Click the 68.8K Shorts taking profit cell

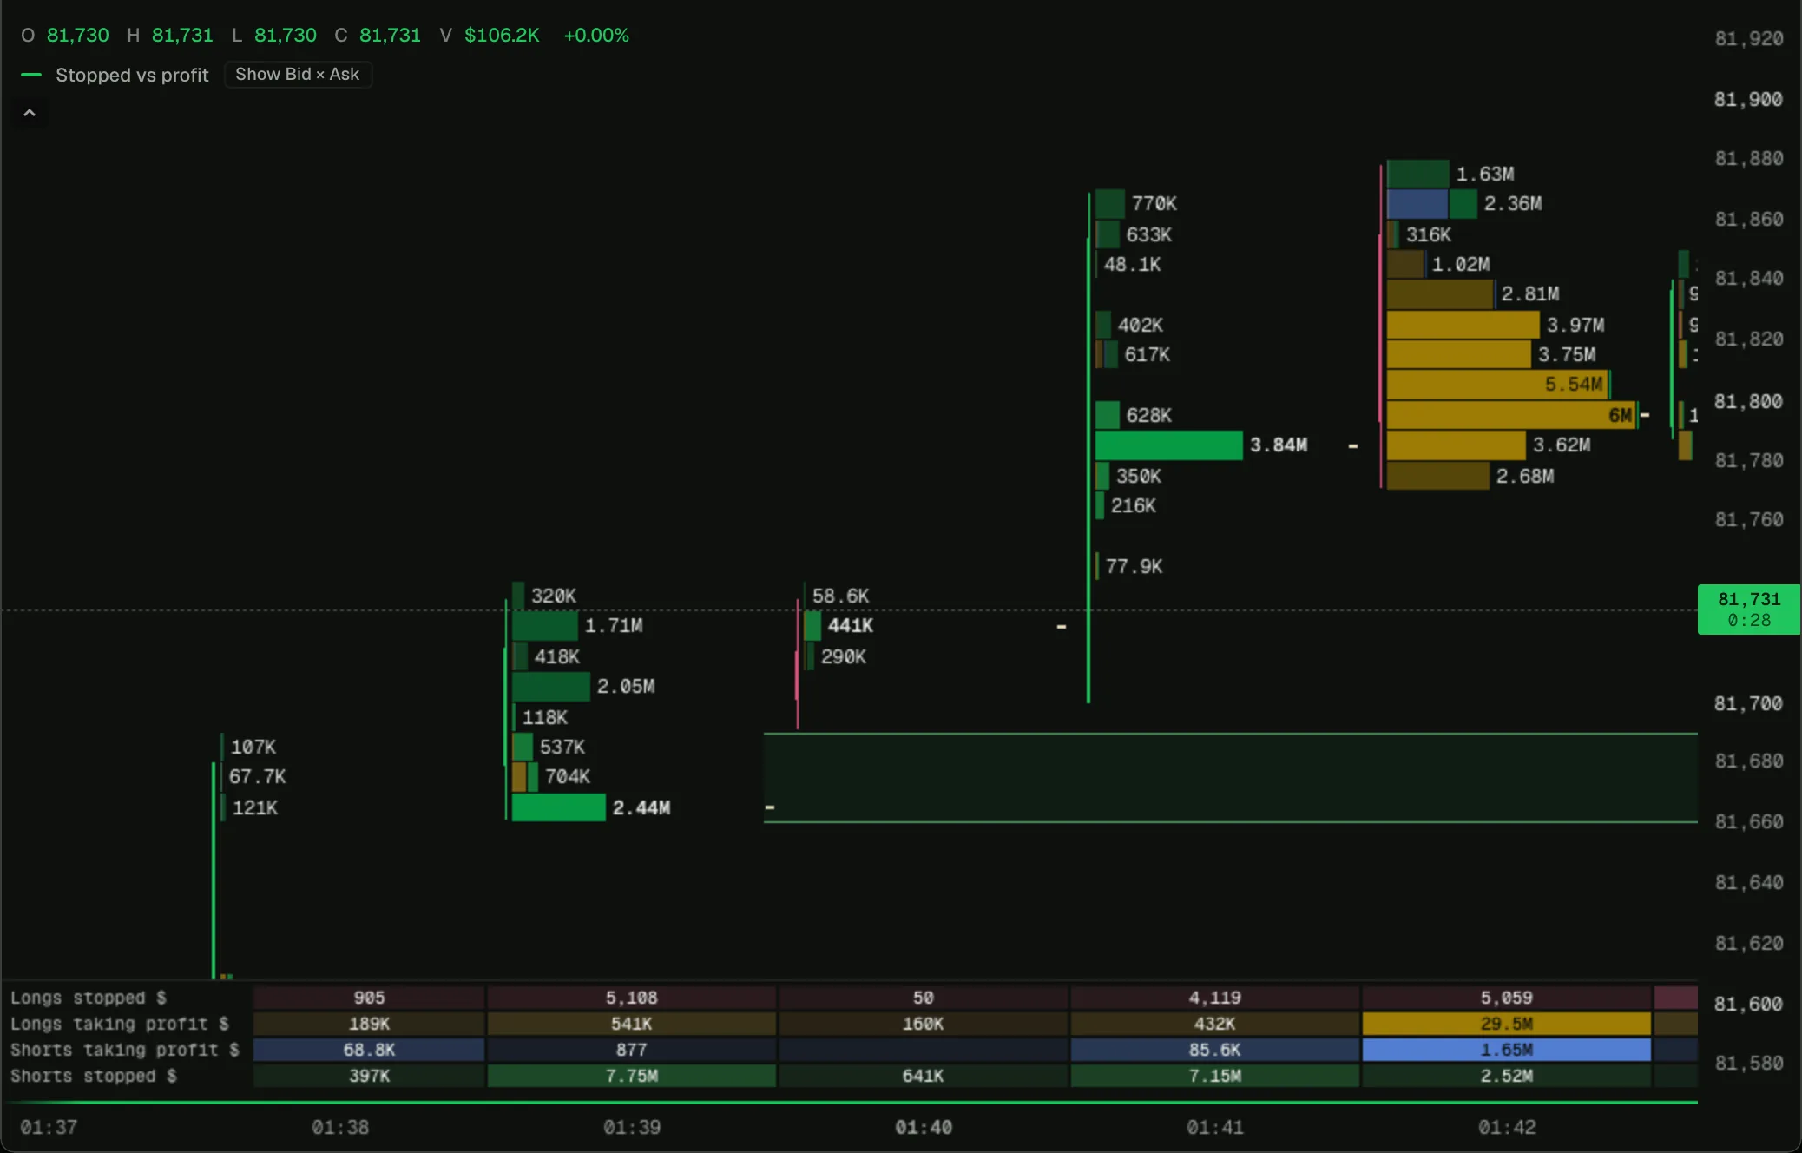click(369, 1050)
